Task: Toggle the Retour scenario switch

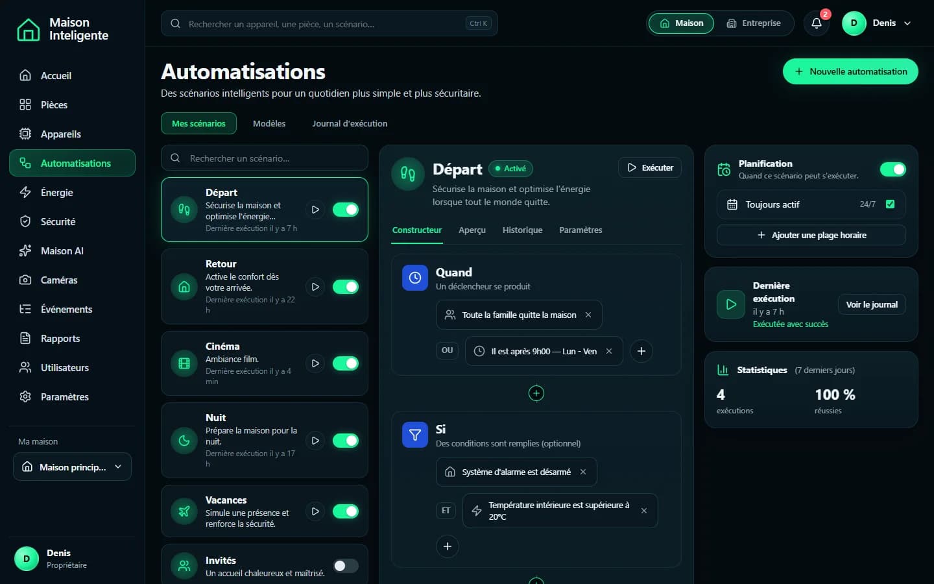Action: click(x=346, y=287)
